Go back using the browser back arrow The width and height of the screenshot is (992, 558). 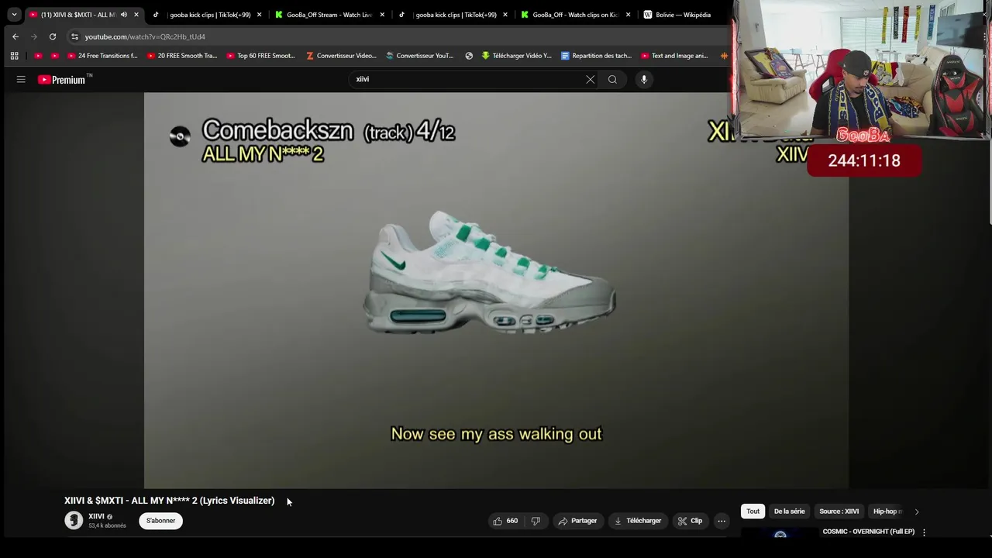[x=15, y=36]
